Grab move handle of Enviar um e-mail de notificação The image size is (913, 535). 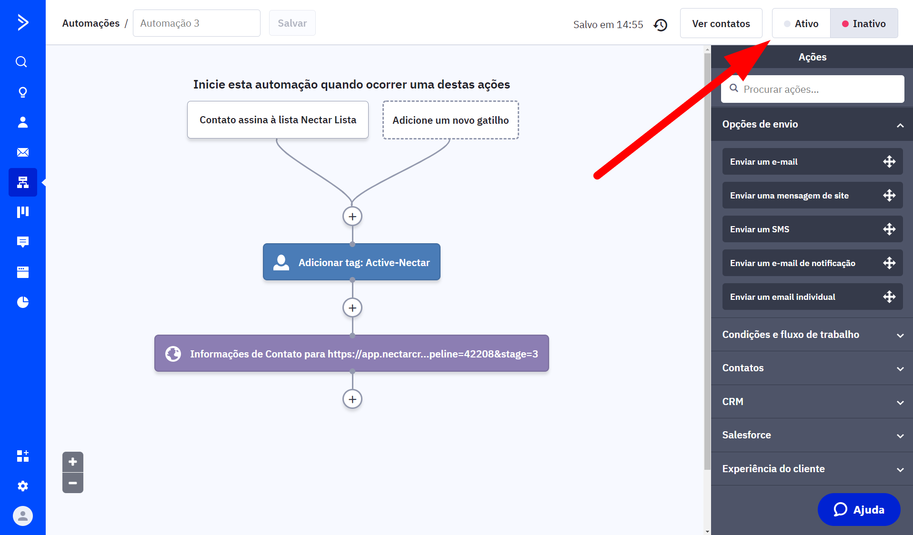click(x=889, y=263)
